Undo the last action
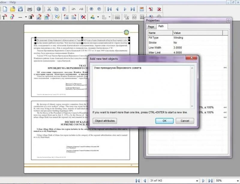240x184 pixels. point(73,9)
